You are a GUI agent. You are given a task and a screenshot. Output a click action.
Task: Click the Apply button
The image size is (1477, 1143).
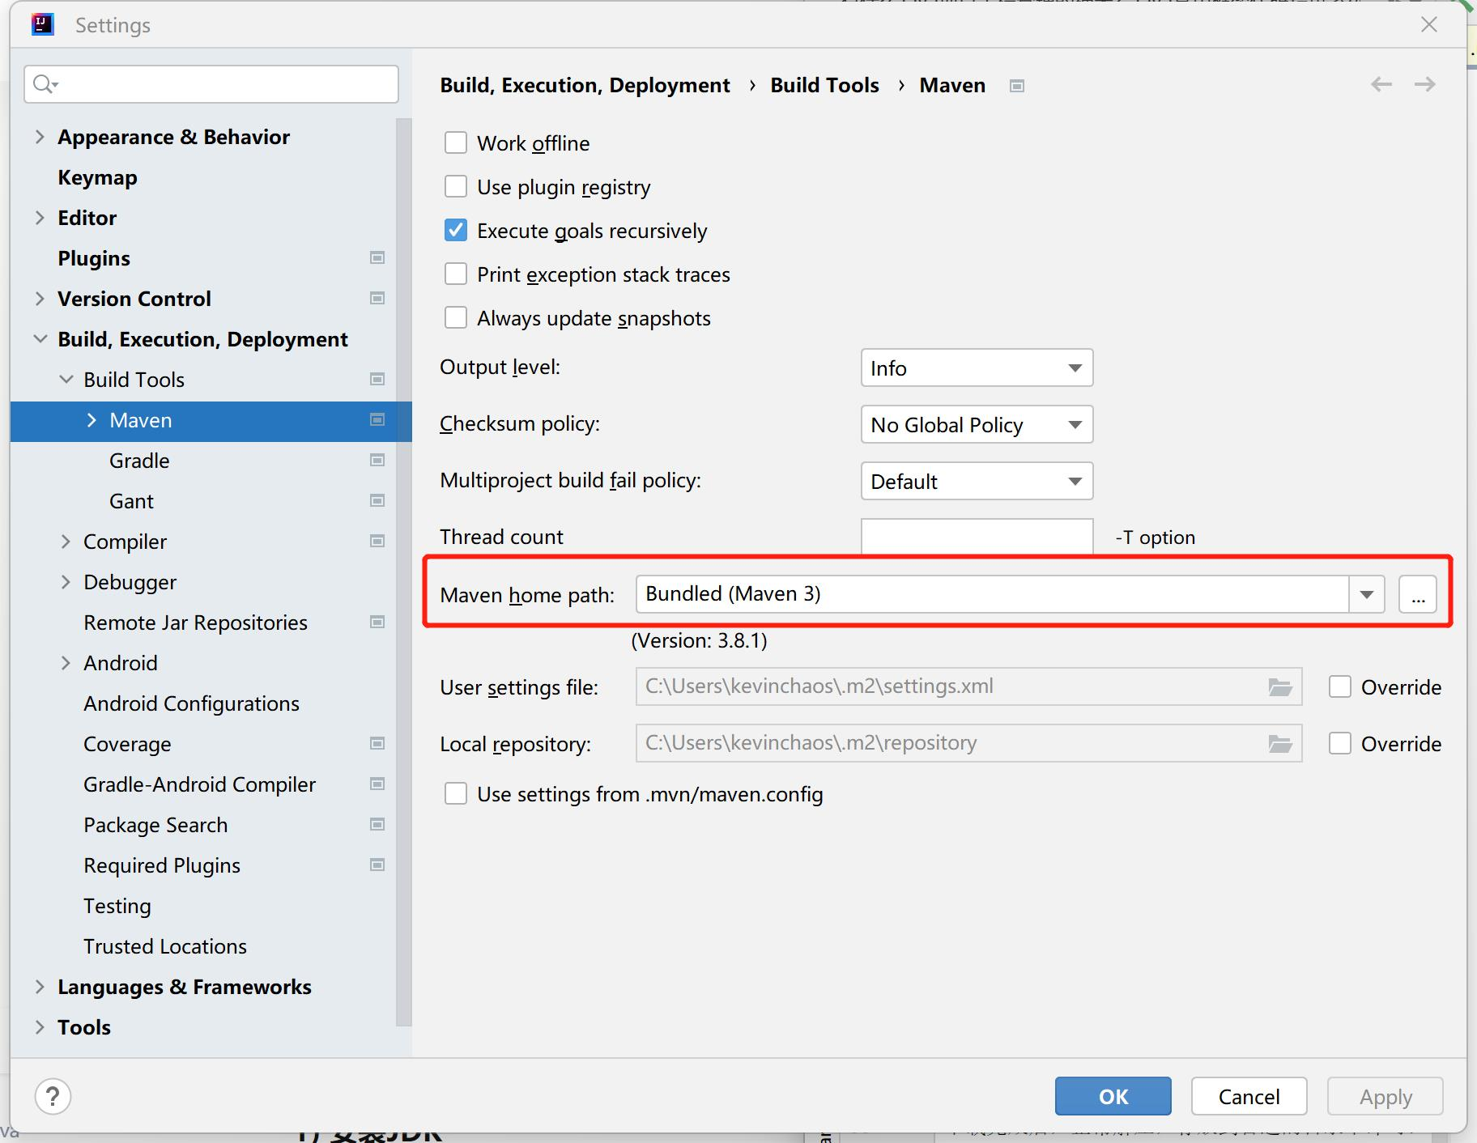[x=1385, y=1097]
